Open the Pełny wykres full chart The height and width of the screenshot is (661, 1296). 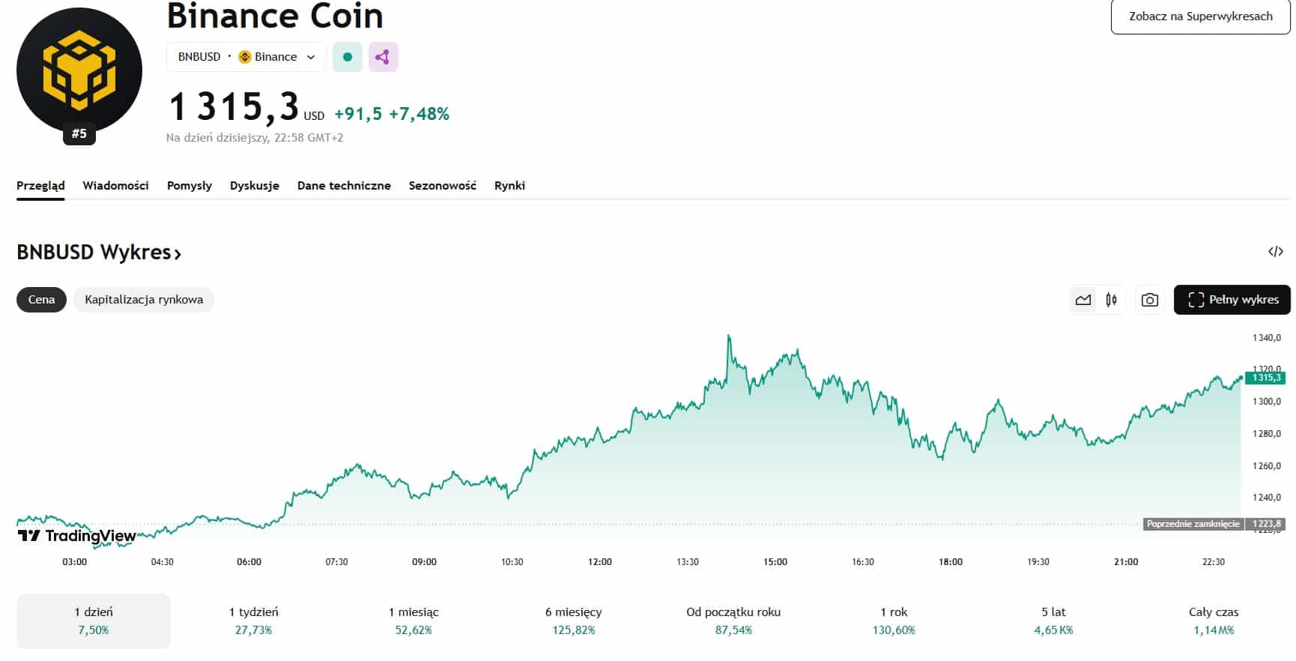point(1232,300)
